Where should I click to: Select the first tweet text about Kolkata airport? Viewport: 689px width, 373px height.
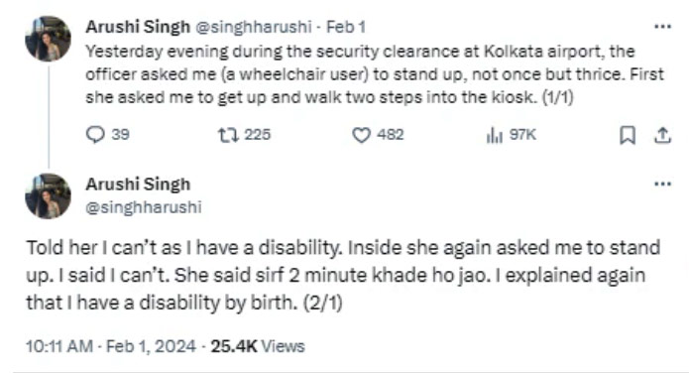(x=375, y=74)
